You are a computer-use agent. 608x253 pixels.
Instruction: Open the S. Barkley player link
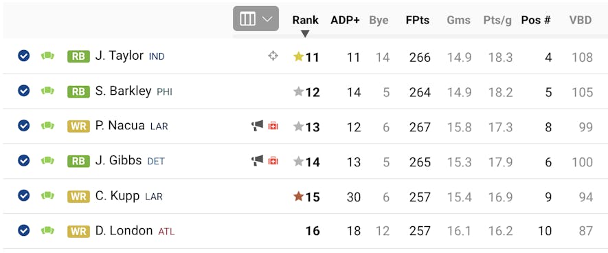123,91
